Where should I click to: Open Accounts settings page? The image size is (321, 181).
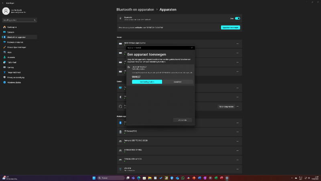point(11,57)
